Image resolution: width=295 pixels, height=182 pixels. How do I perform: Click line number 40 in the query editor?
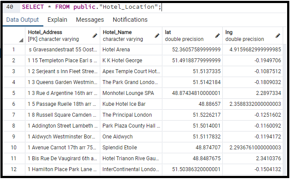(10, 7)
